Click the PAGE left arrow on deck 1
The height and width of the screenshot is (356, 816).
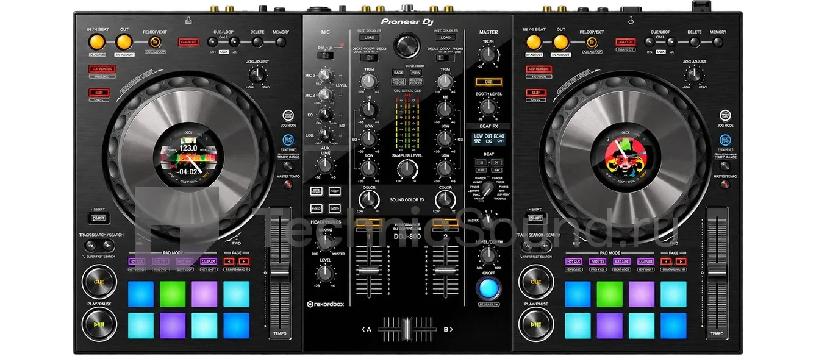click(x=229, y=261)
